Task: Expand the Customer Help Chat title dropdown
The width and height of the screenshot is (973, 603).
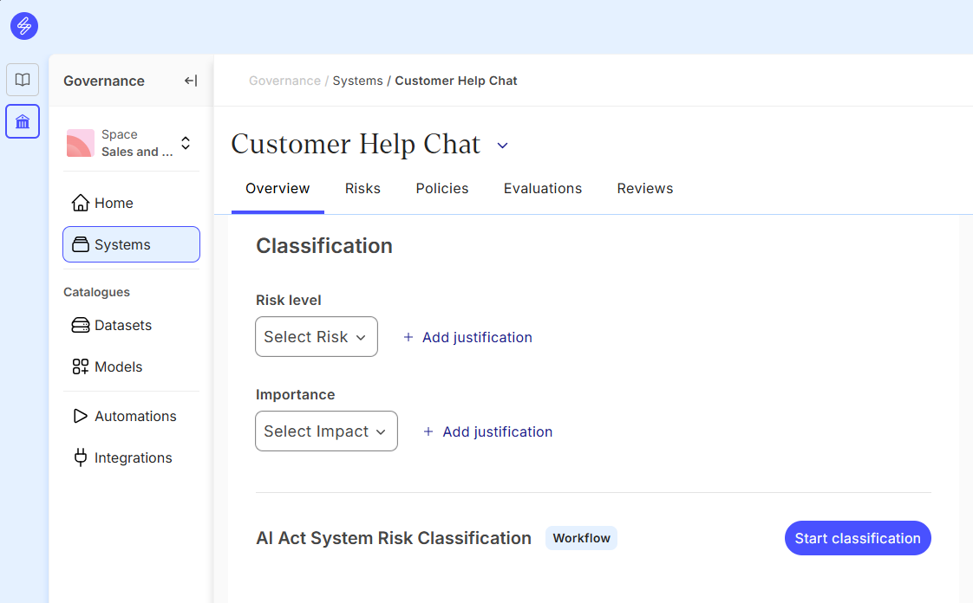Action: pyautogui.click(x=502, y=146)
